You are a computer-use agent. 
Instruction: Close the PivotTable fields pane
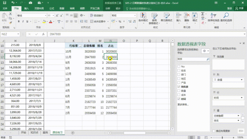coord(244,43)
